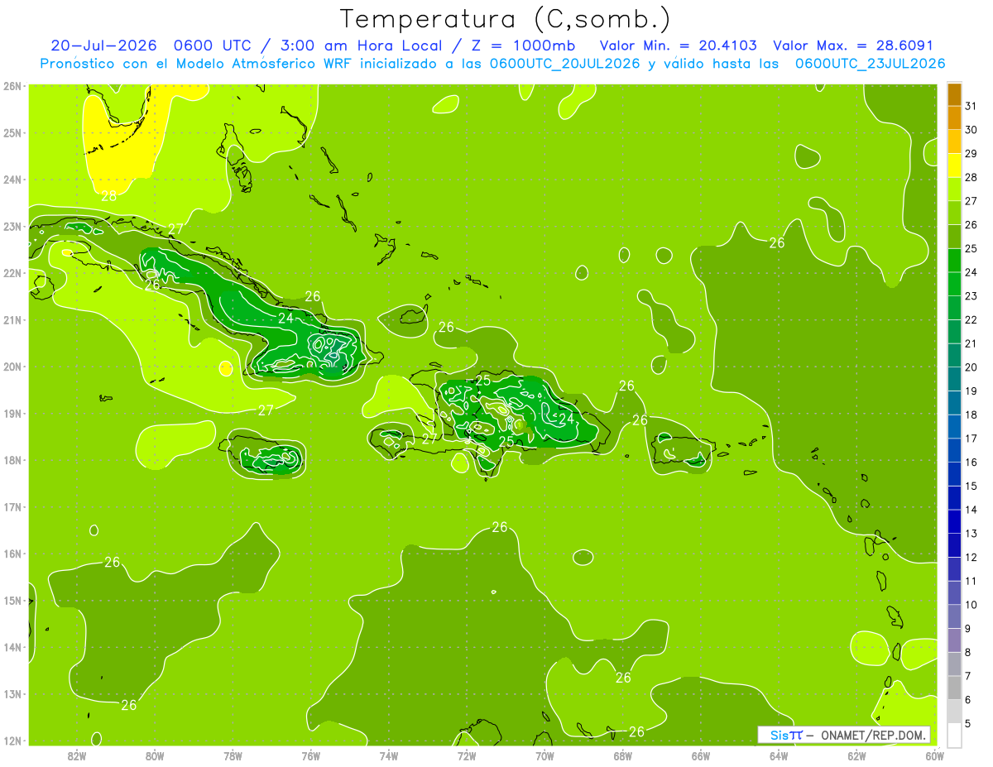
Task: Click the teal swatch between 19 and 20
Action: [x=954, y=379]
